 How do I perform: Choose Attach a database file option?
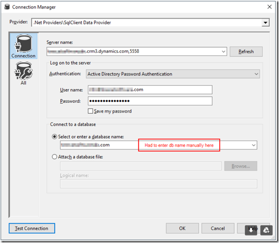[55, 157]
